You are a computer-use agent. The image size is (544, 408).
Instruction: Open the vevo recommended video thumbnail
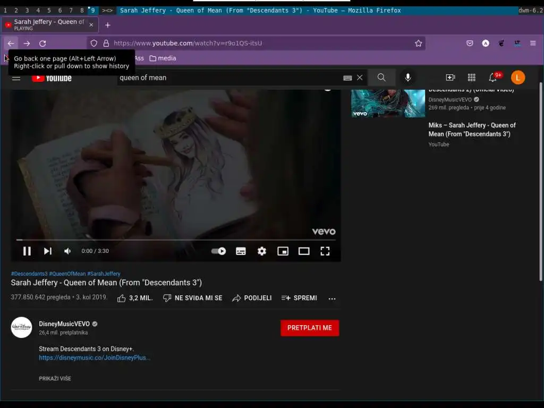[388, 104]
